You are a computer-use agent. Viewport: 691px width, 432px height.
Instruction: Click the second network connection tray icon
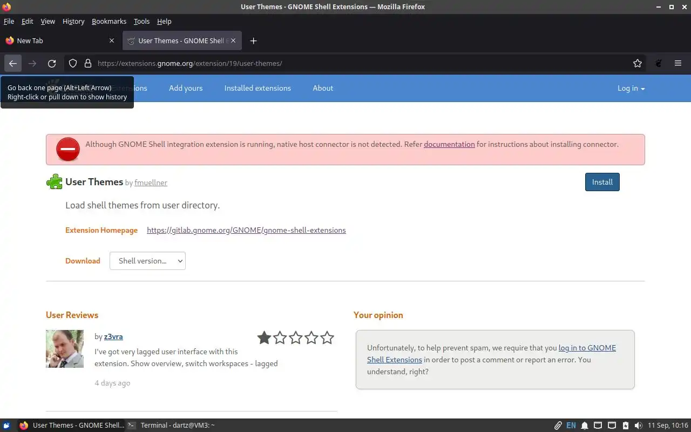pos(612,426)
